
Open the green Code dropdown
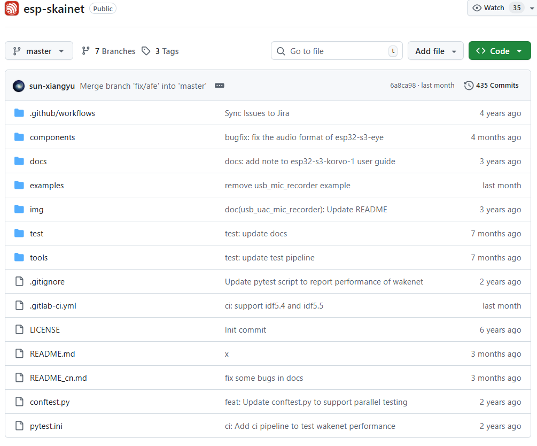point(499,51)
